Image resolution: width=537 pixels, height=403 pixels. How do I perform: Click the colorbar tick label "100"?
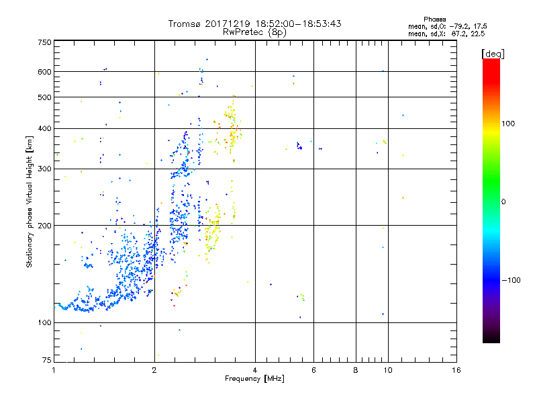pyautogui.click(x=508, y=124)
